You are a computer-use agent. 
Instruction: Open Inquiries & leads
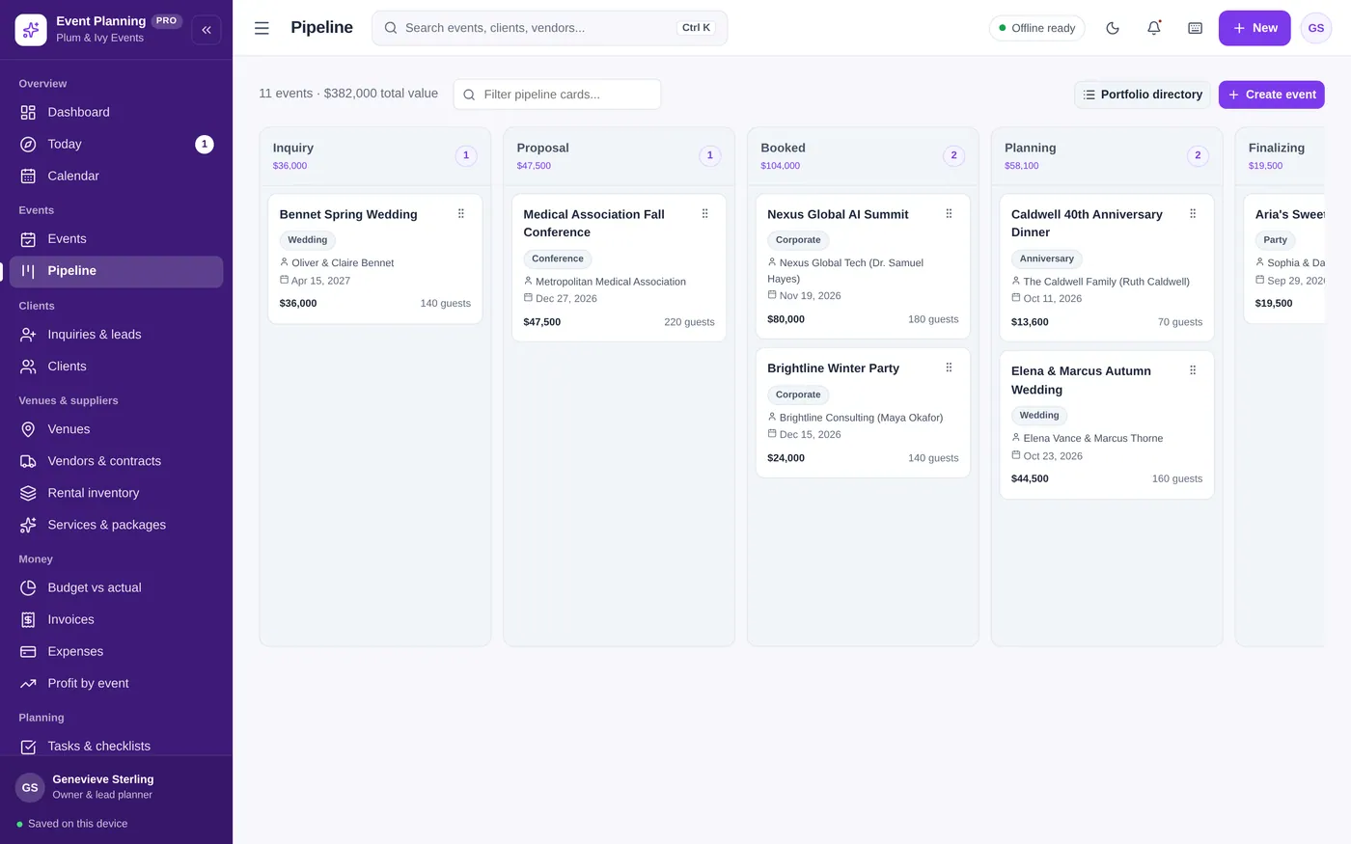point(116,335)
